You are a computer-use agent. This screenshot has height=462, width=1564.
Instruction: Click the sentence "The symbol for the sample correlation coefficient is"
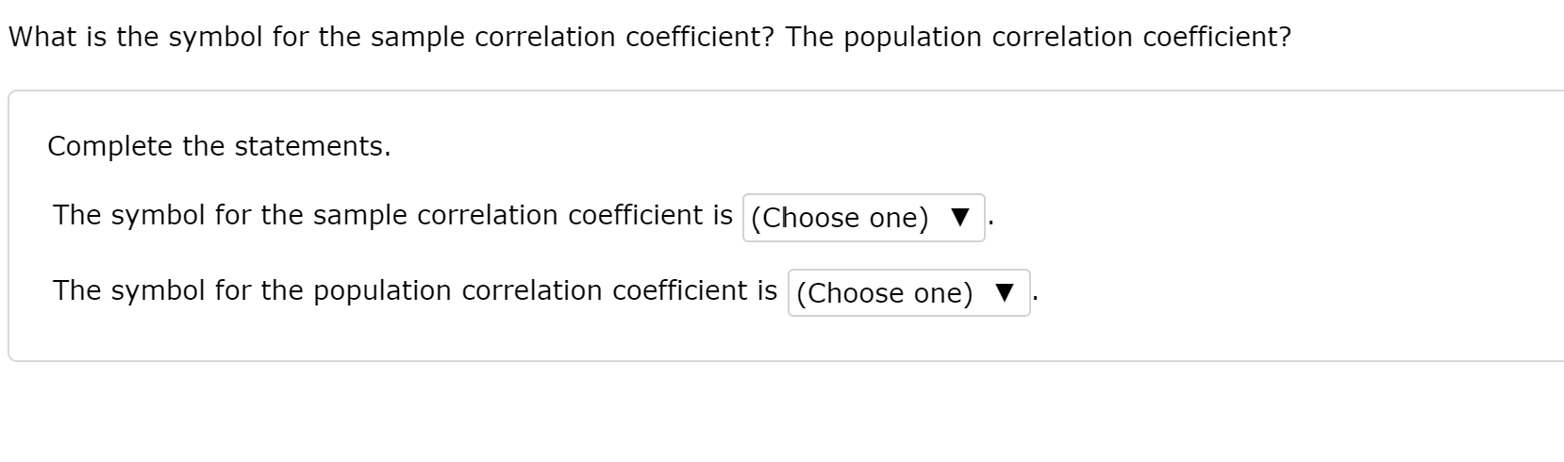[392, 215]
